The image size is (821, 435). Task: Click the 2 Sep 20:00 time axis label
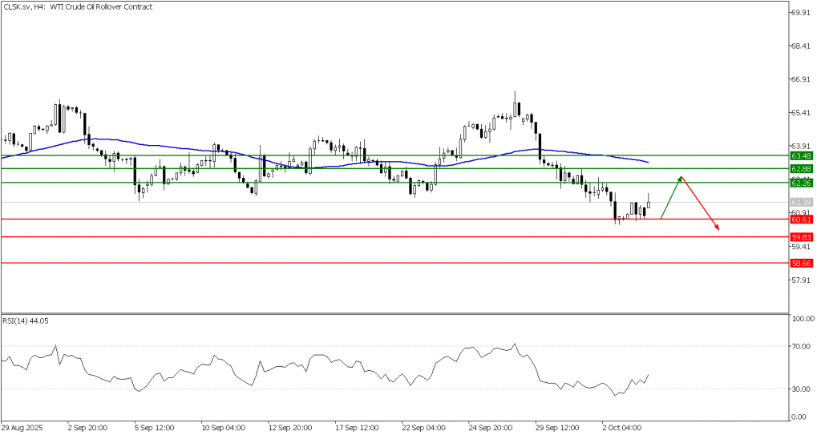tap(88, 428)
